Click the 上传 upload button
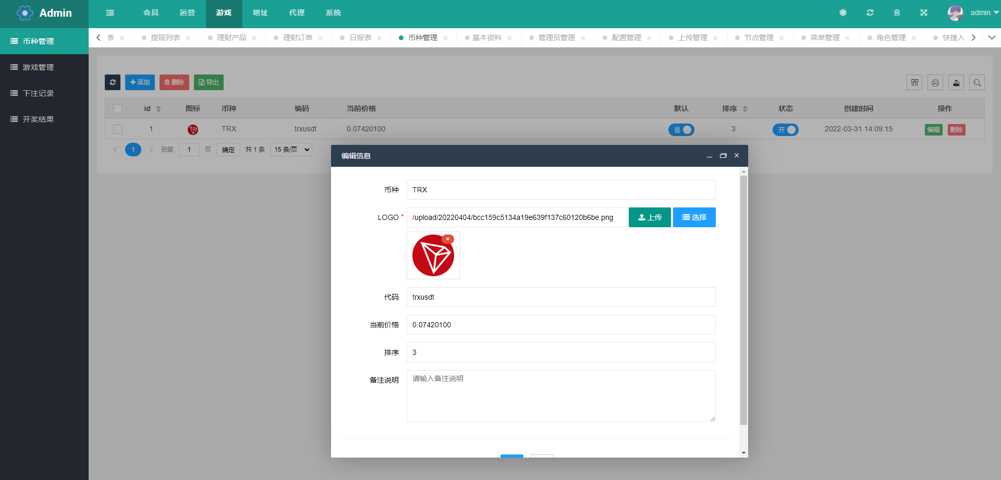The height and width of the screenshot is (480, 1001). pos(650,217)
